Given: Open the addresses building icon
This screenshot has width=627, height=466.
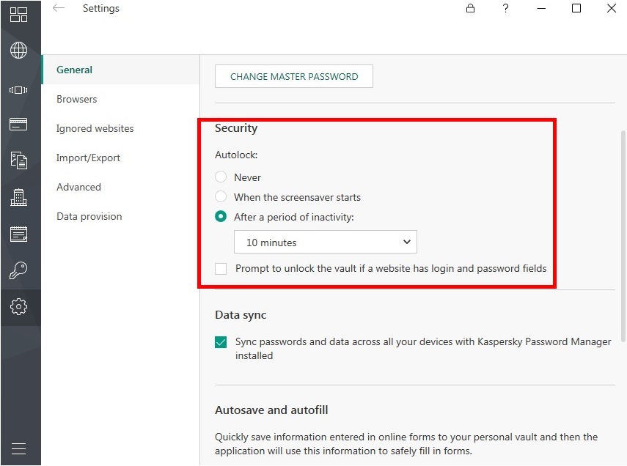Looking at the screenshot, I should (x=18, y=197).
